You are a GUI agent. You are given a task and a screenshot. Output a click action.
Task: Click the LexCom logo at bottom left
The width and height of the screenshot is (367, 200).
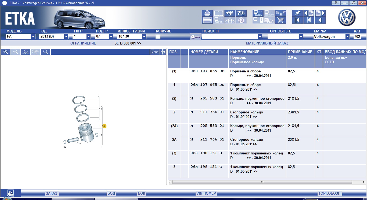pyautogui.click(x=10, y=193)
